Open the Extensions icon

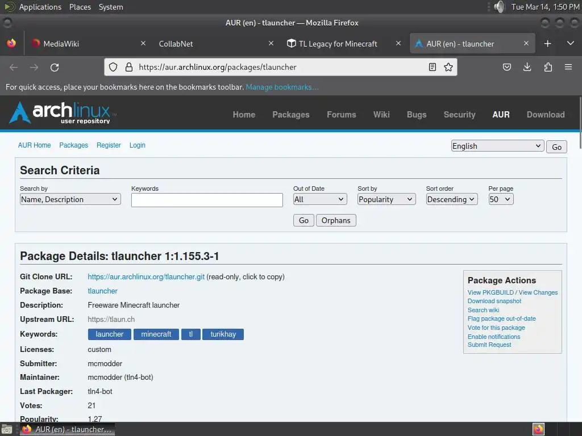click(548, 67)
